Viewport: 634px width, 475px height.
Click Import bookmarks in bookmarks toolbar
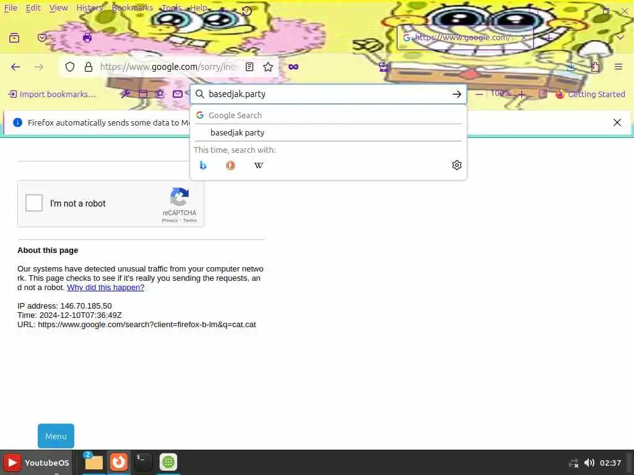pyautogui.click(x=52, y=94)
